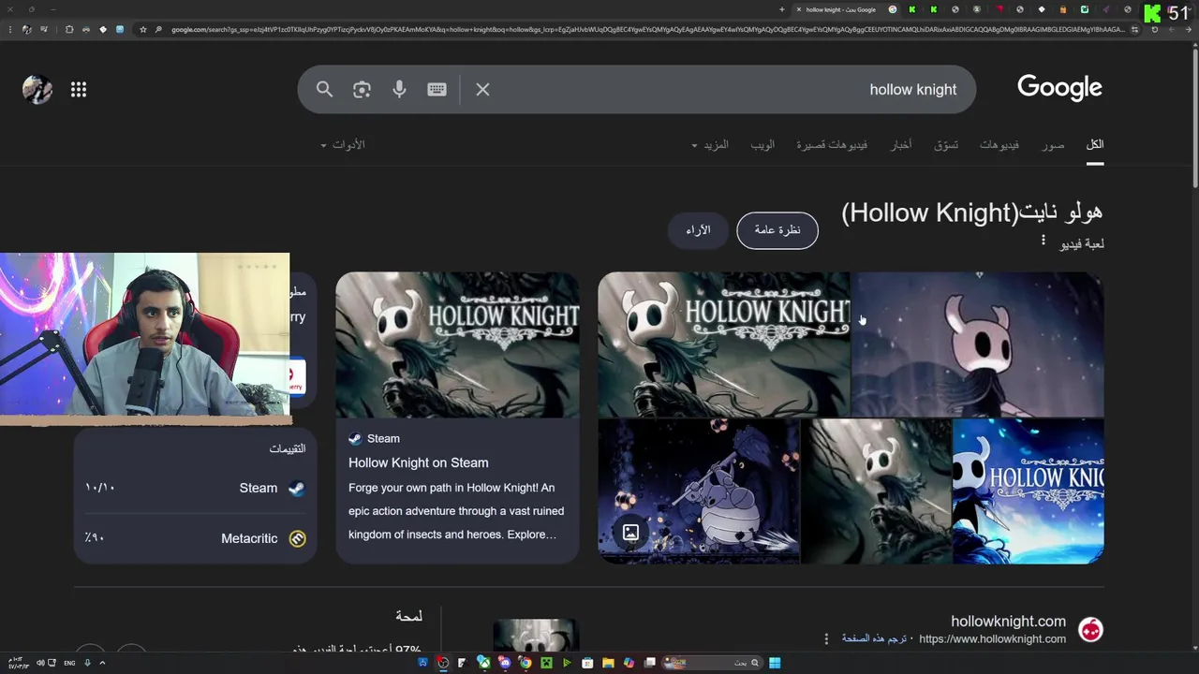Open a new browser tab with plus
This screenshot has width=1199, height=674.
click(x=782, y=9)
